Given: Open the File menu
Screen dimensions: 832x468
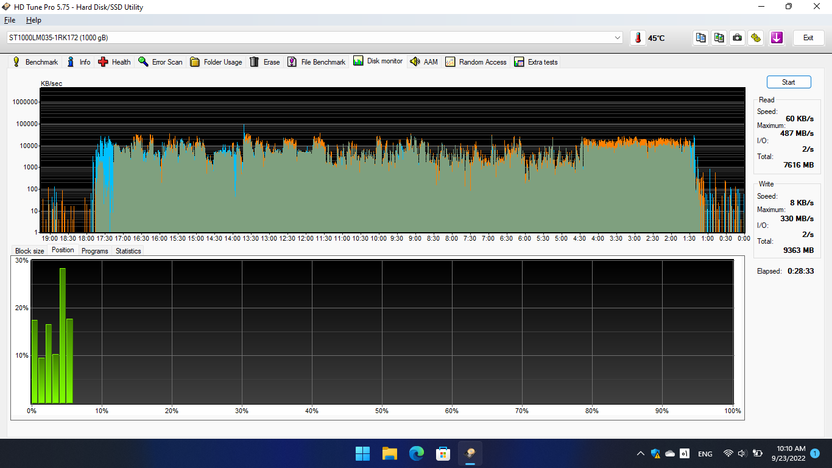Looking at the screenshot, I should (x=10, y=20).
